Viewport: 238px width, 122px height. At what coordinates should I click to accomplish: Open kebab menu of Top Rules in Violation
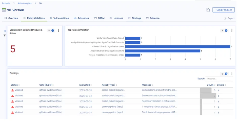tap(232, 31)
